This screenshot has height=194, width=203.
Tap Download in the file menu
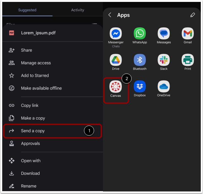point(52,173)
